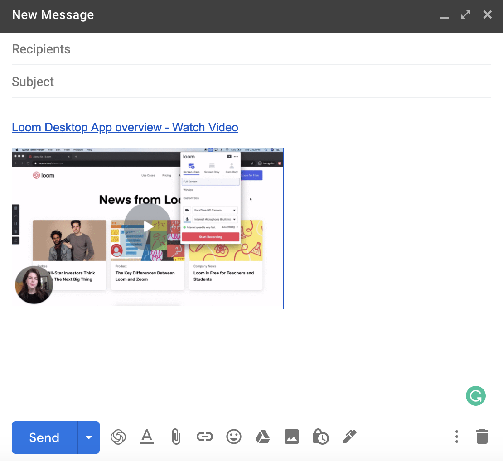
Task: Attach files with the paperclip icon
Action: tap(176, 437)
